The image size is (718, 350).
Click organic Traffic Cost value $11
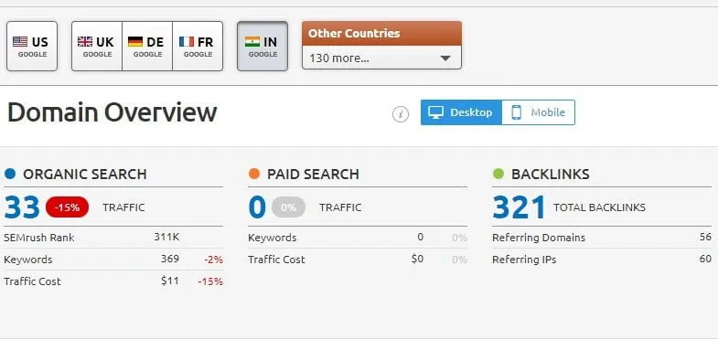tap(170, 281)
